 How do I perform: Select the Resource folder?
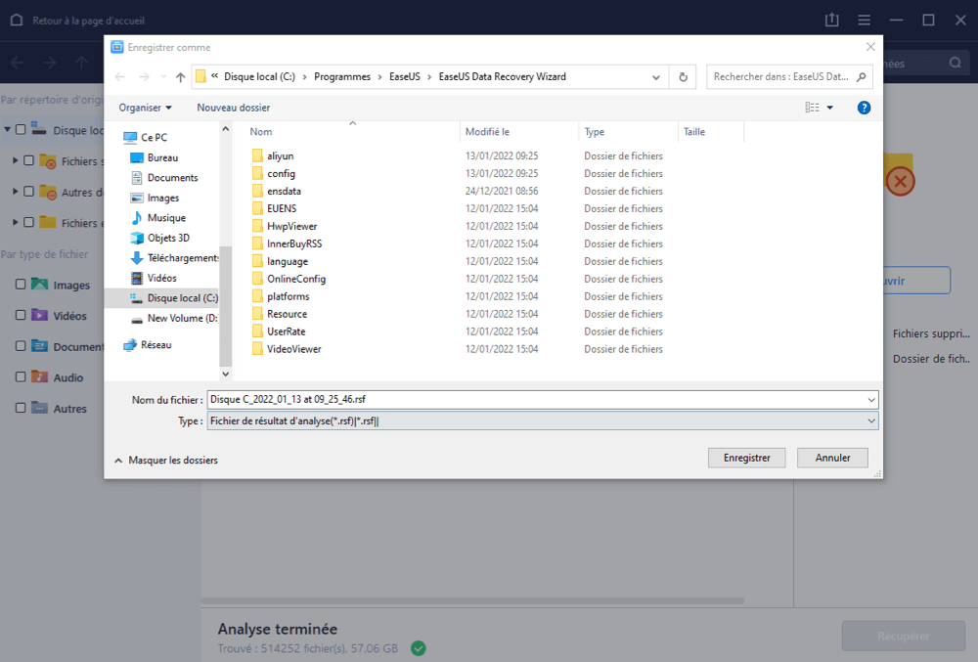click(287, 314)
